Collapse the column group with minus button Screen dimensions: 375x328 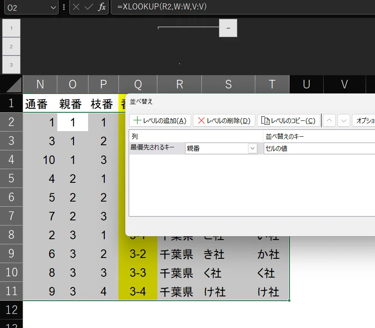pos(228,28)
